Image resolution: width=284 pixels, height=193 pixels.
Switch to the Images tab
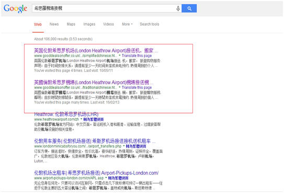[89, 24]
